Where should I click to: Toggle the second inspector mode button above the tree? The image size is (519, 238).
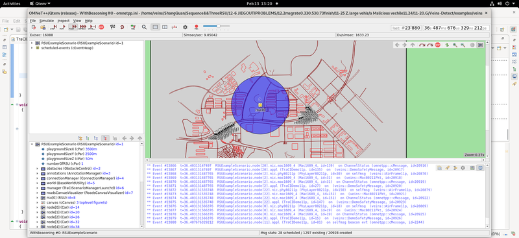[88, 138]
